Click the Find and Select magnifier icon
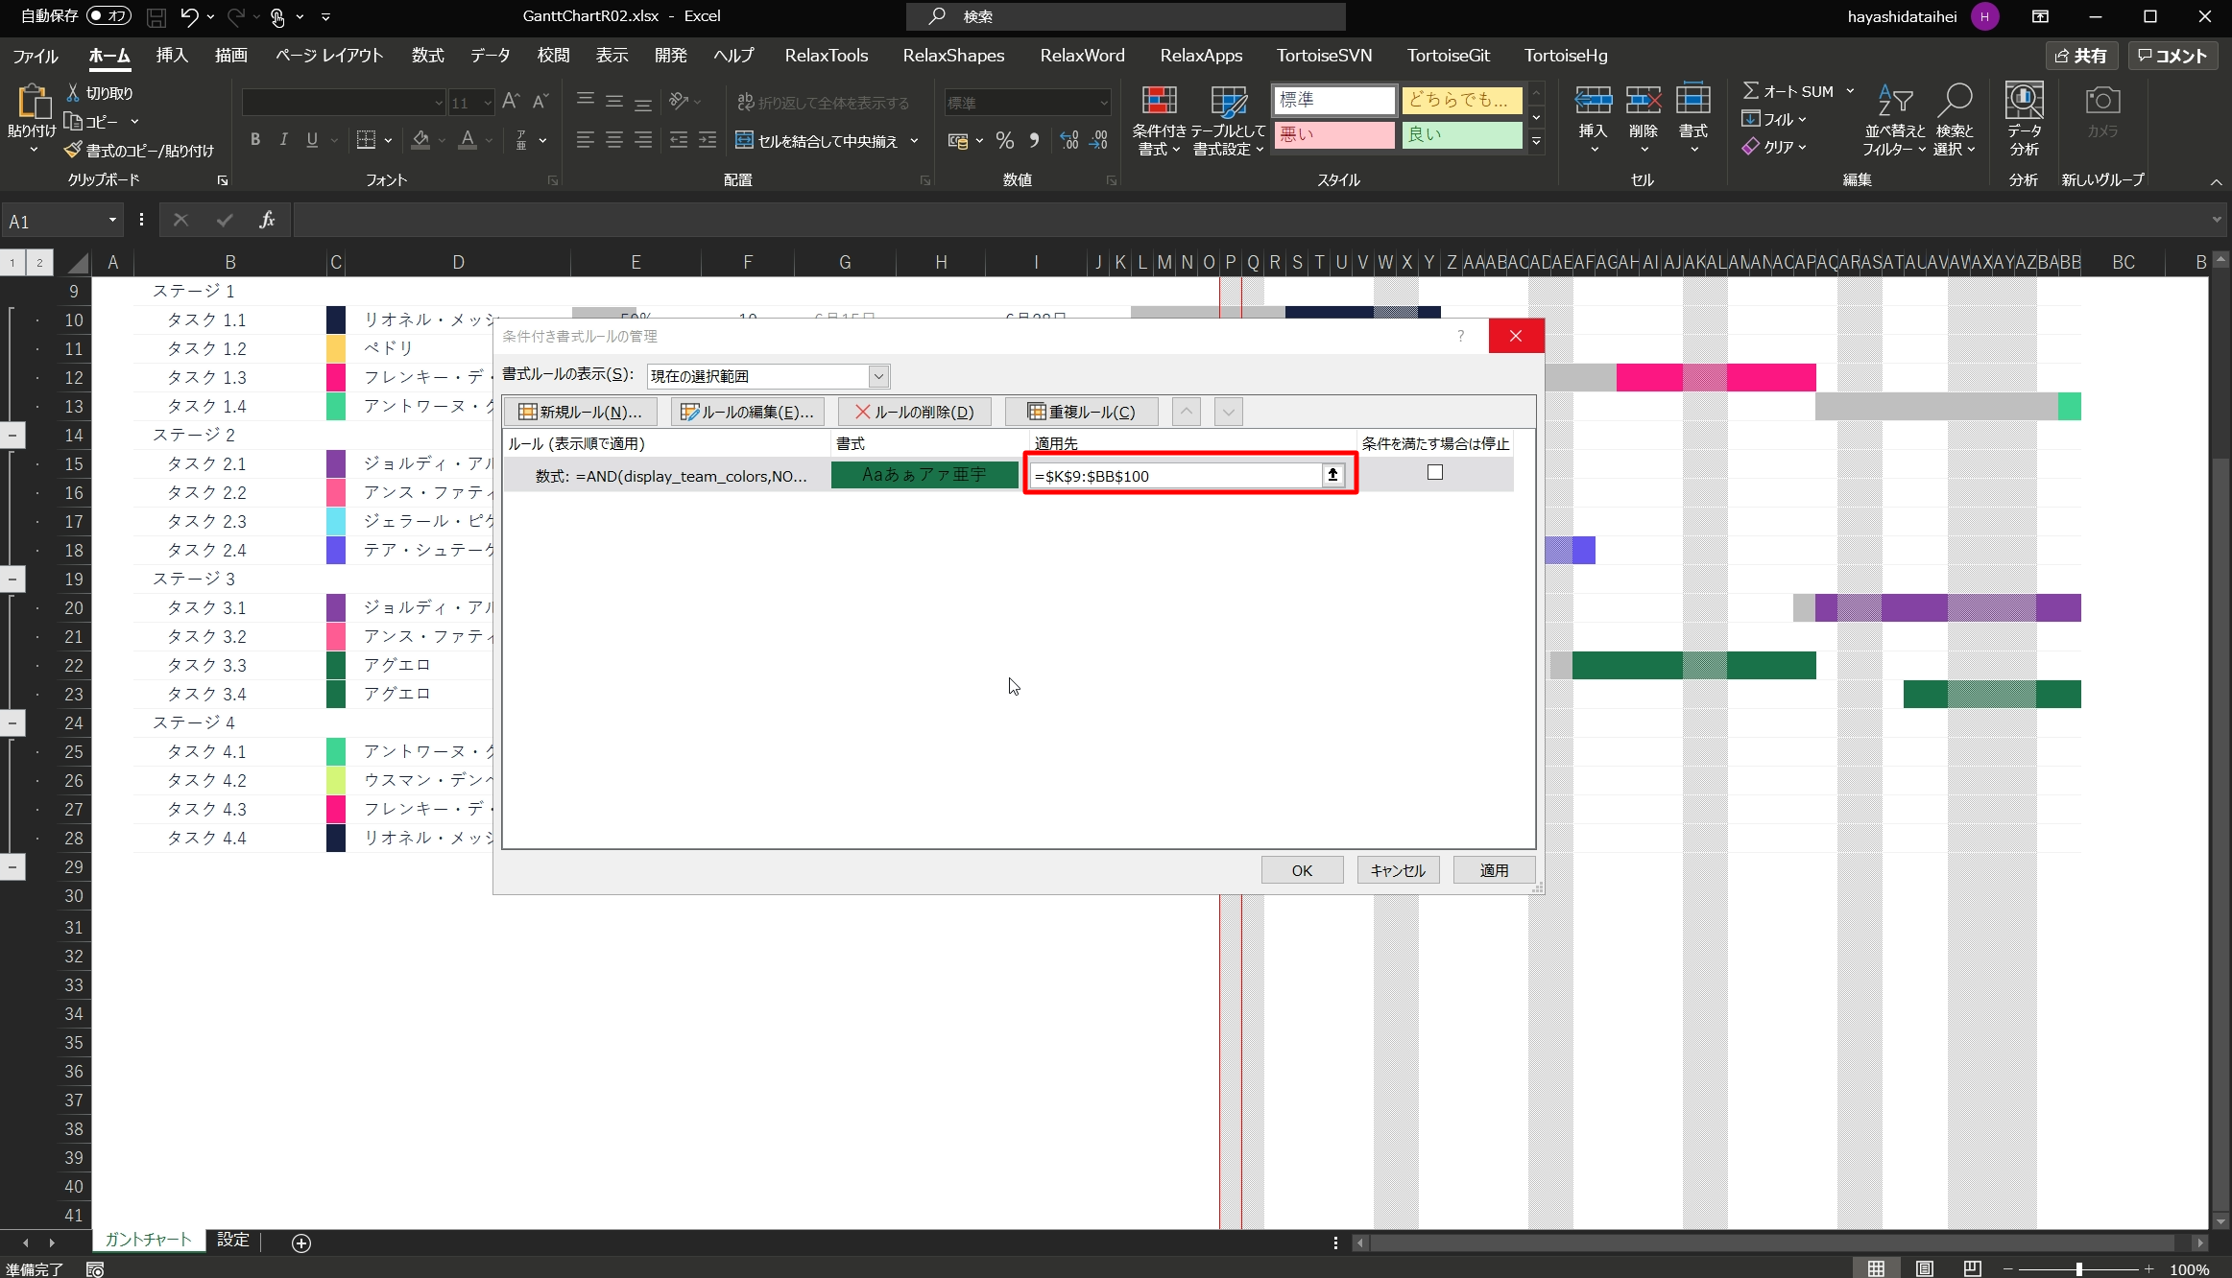2232x1278 pixels. (x=1955, y=102)
